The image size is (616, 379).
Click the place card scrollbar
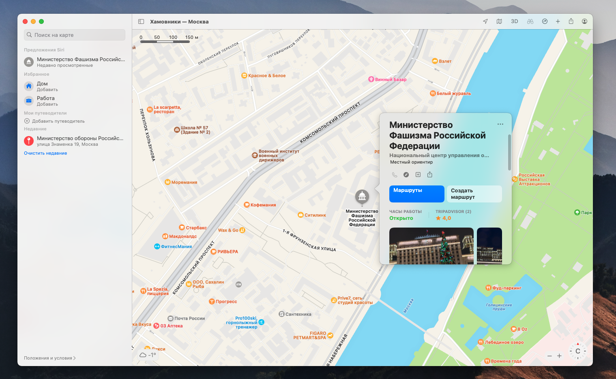[x=509, y=153]
